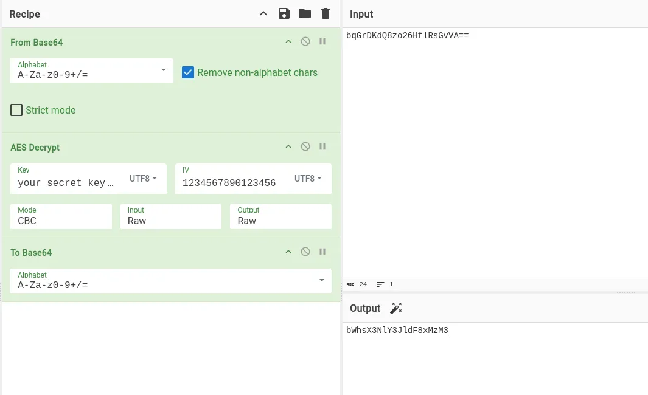The width and height of the screenshot is (648, 395).
Task: Open the AES Mode CBC selector
Action: click(61, 216)
